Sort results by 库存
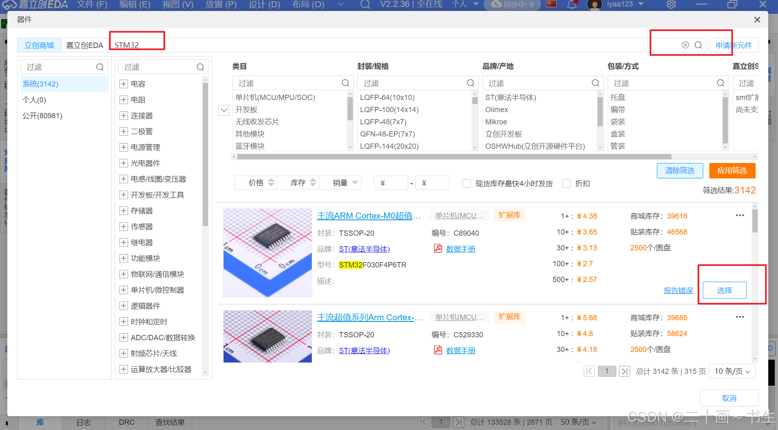This screenshot has height=430, width=778. 298,183
